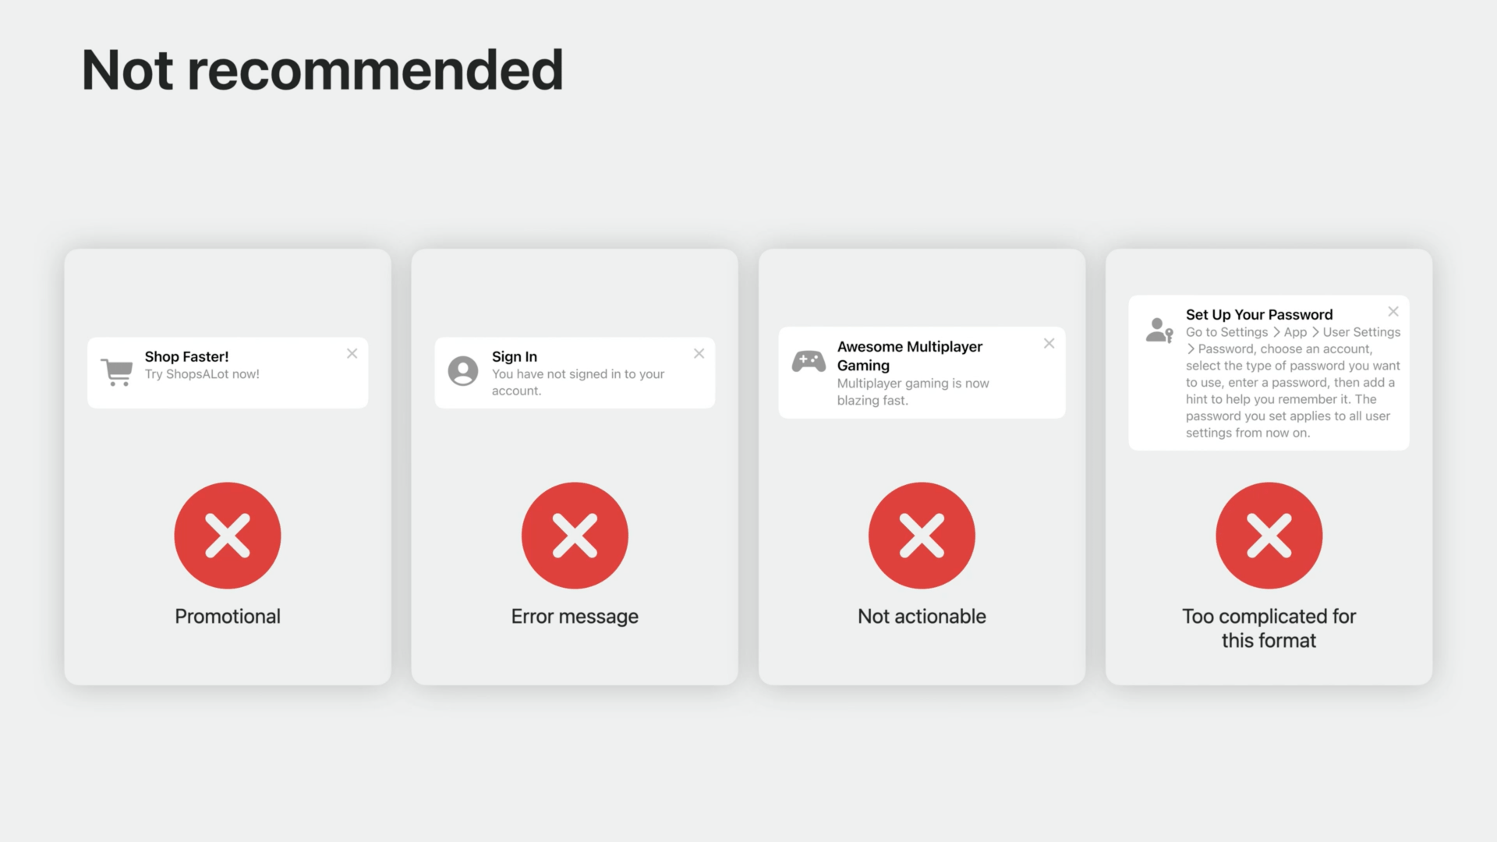Click the shopping cart icon in Shop Faster tip
The height and width of the screenshot is (842, 1497).
coord(117,372)
